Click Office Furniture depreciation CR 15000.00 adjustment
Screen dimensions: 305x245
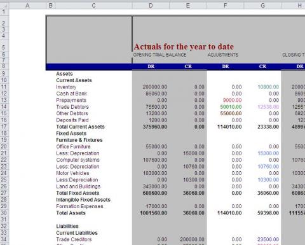268,153
